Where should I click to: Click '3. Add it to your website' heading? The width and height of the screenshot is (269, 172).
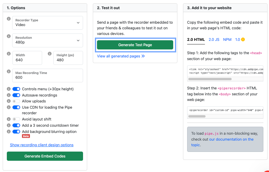point(209,8)
